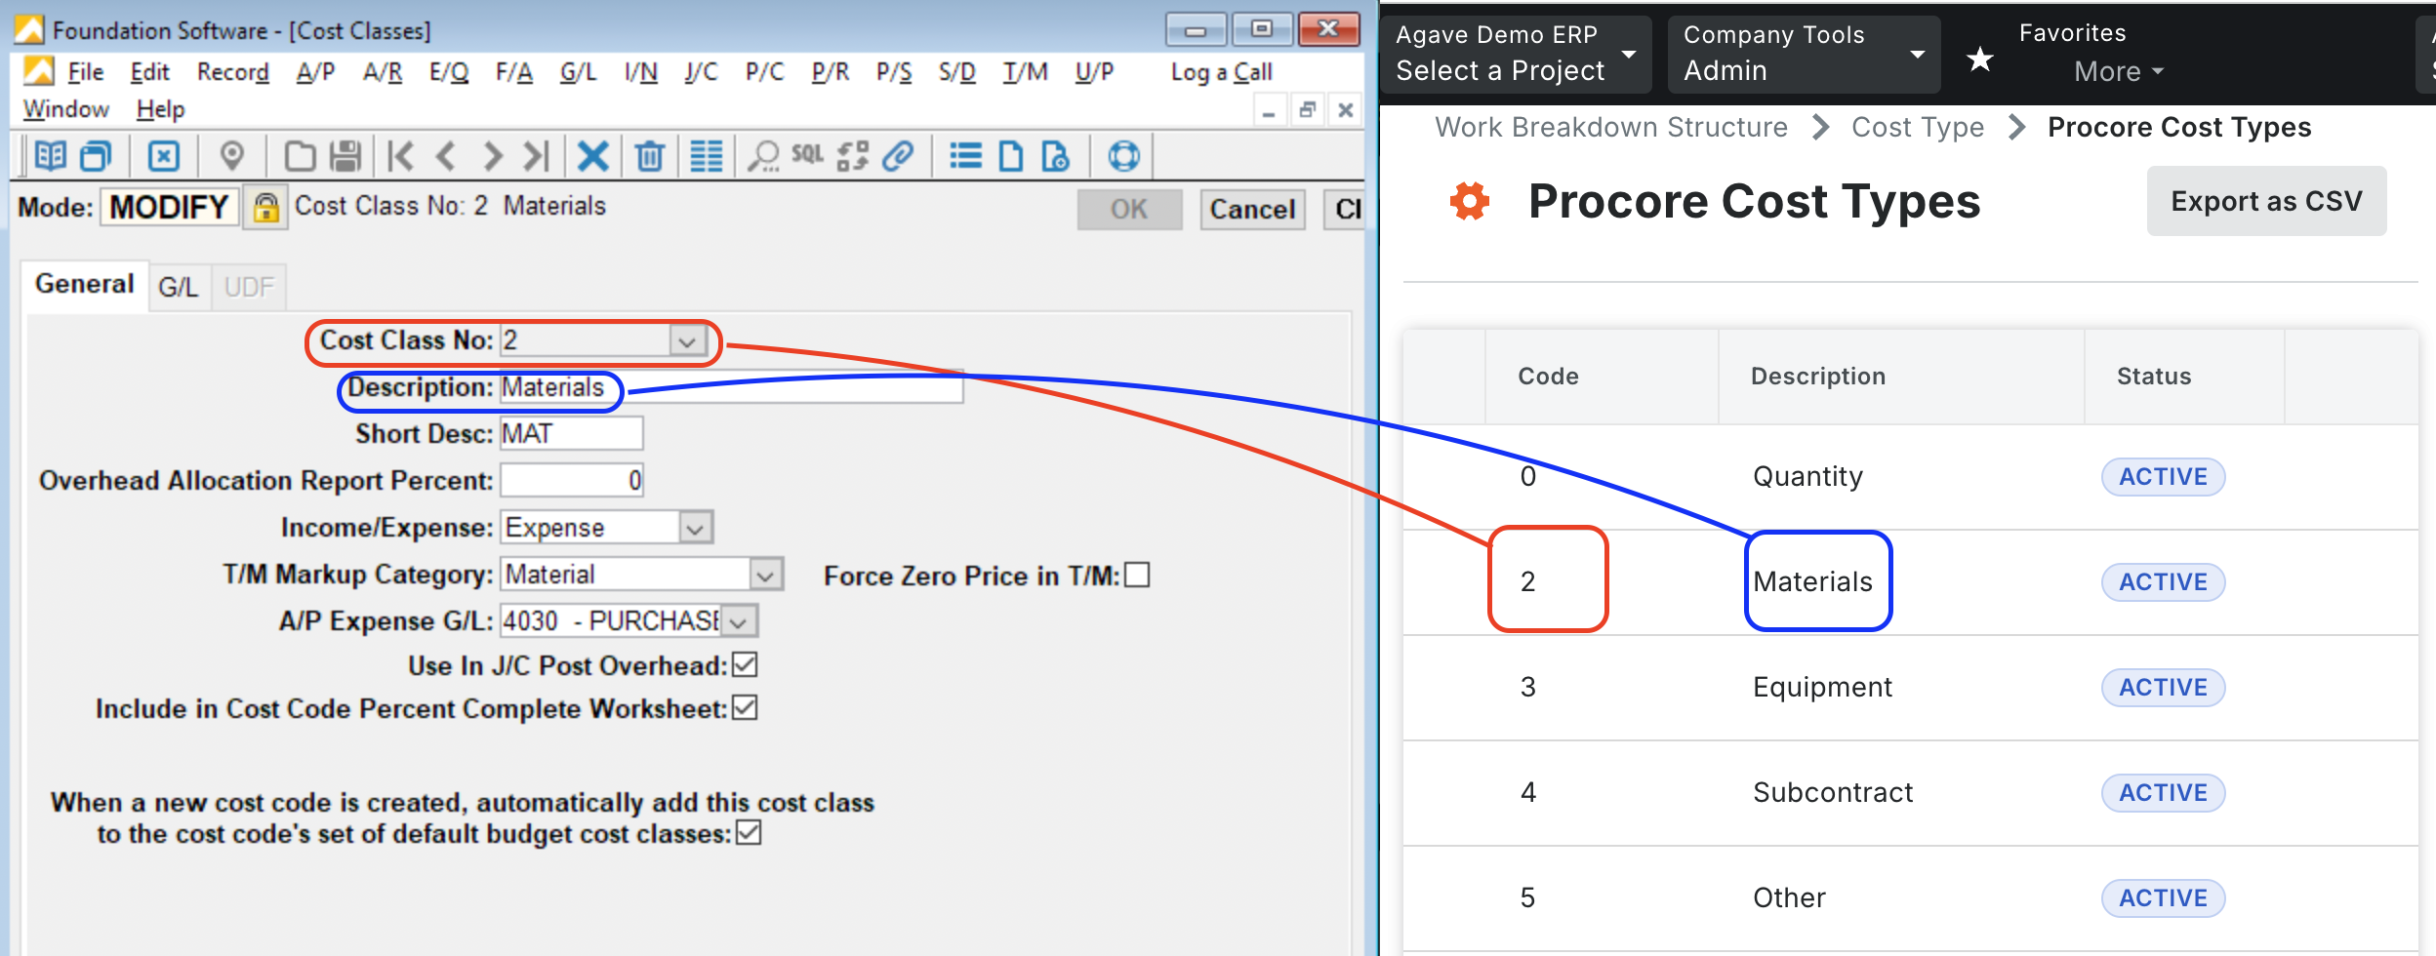This screenshot has width=2436, height=956.
Task: Click the greyed OK button
Action: (x=1129, y=210)
